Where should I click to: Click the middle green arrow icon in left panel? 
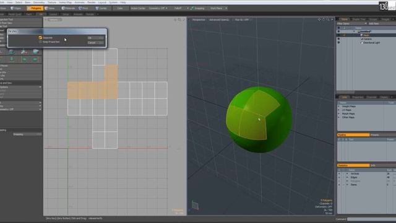pyautogui.click(x=24, y=59)
